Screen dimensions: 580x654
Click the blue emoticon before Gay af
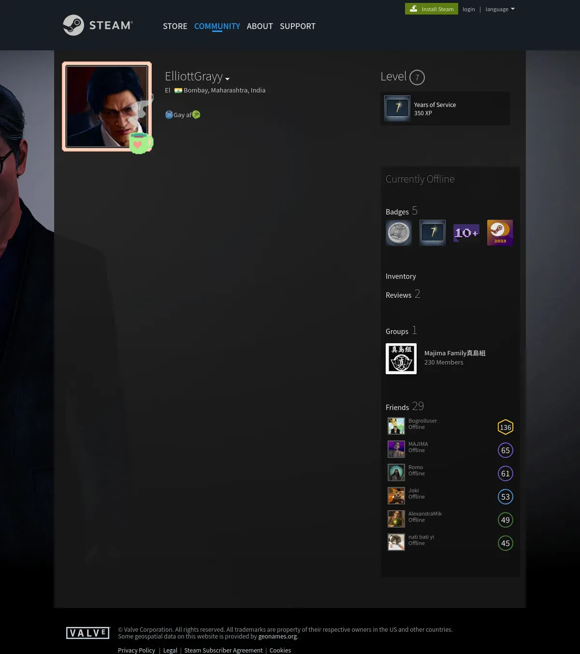(x=169, y=115)
